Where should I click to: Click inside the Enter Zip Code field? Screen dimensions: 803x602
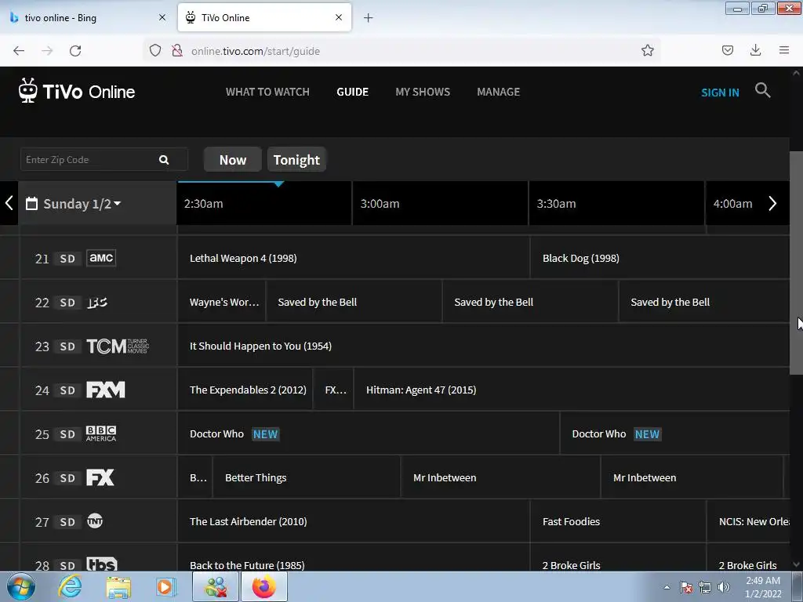coord(89,160)
